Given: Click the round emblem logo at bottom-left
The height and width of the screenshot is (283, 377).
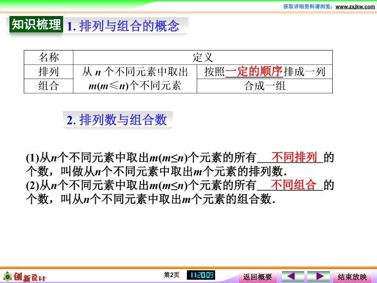Looking at the screenshot, I should 7,276.
